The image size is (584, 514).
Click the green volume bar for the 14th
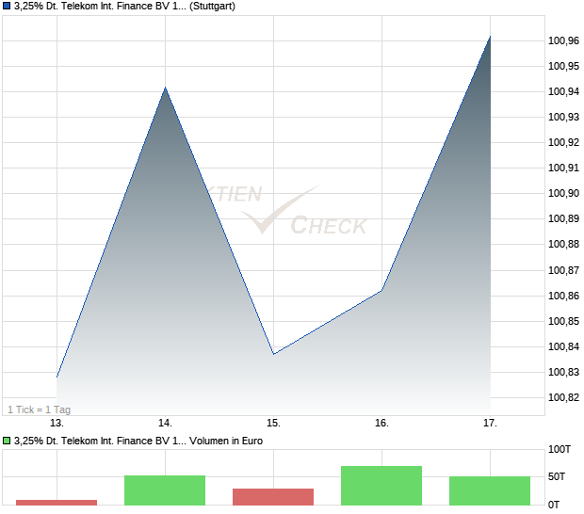point(165,490)
